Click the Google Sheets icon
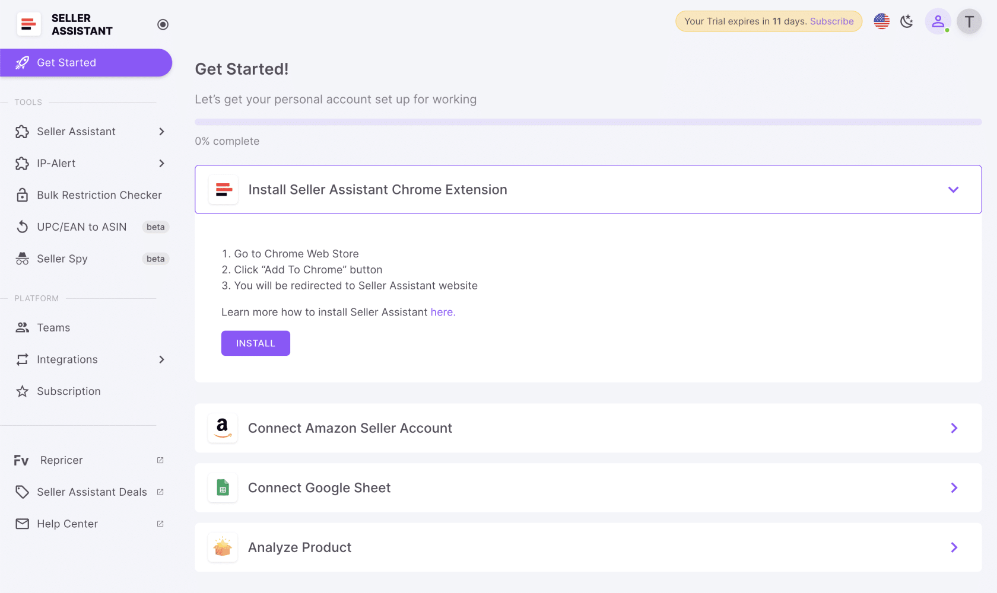 [223, 488]
